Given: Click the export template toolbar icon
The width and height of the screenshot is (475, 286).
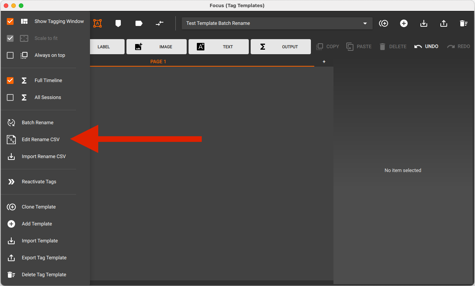Looking at the screenshot, I should tap(444, 23).
